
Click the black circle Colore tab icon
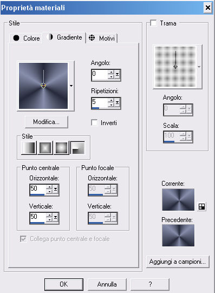tap(16, 38)
